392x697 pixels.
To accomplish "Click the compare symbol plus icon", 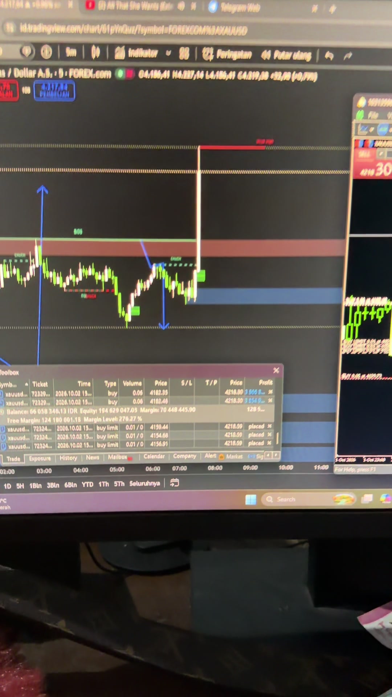I will click(46, 52).
